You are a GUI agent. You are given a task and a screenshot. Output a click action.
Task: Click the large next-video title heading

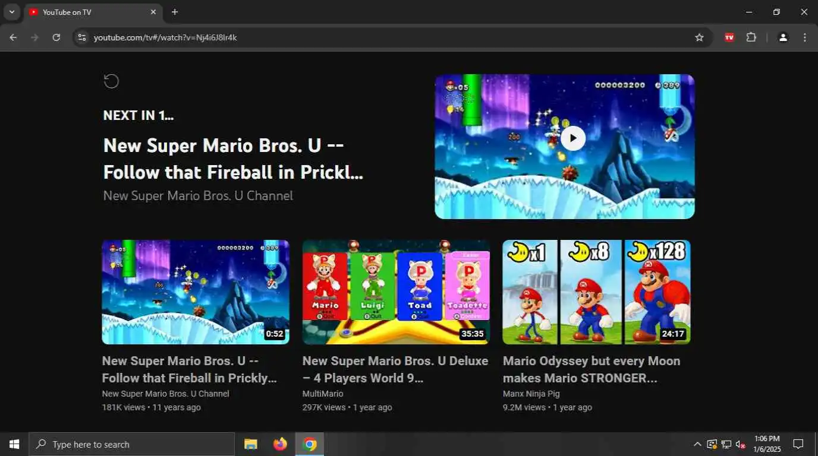point(233,159)
